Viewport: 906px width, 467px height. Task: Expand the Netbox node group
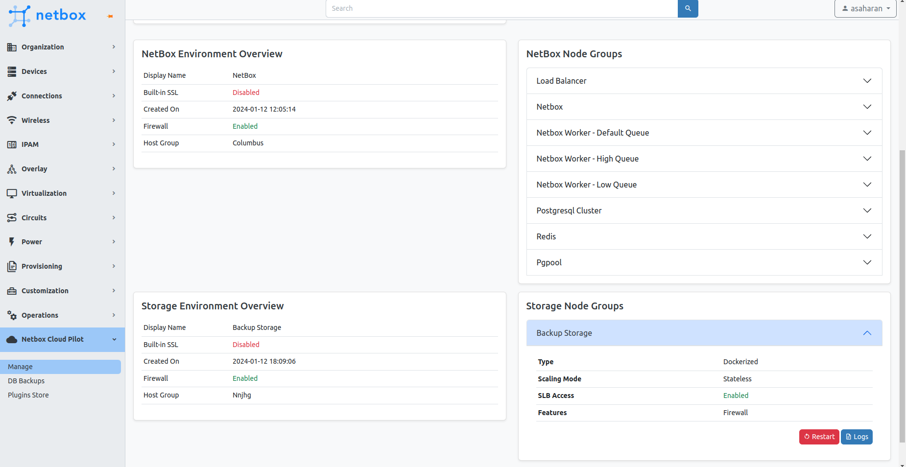704,107
